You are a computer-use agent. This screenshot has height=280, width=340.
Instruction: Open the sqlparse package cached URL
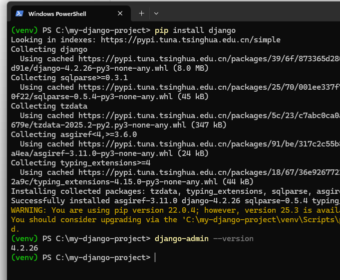click(x=200, y=87)
